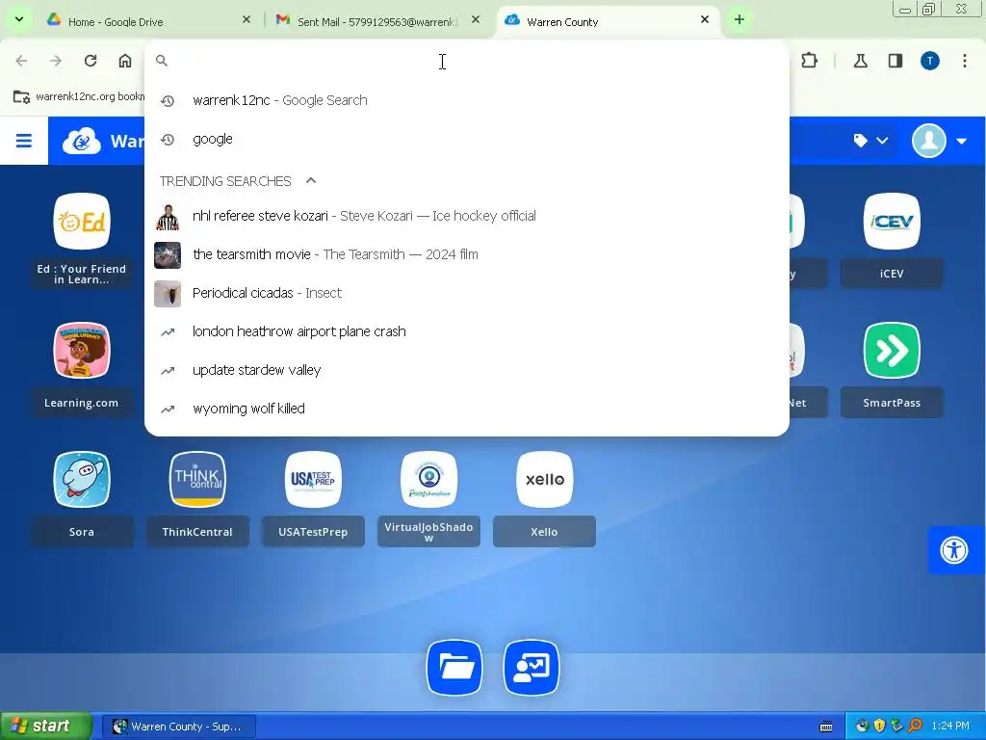Open the VirtualJobShadow app icon
Screen dimensions: 986x740
428,479
